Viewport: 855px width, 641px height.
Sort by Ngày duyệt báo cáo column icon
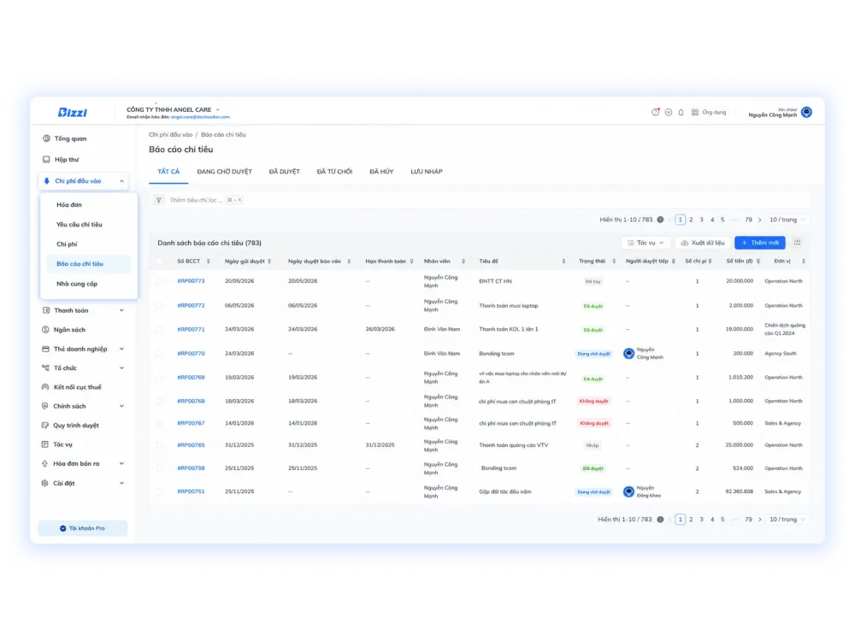[349, 262]
